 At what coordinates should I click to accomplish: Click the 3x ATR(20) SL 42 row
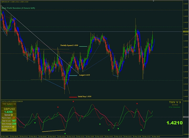click(9, 127)
